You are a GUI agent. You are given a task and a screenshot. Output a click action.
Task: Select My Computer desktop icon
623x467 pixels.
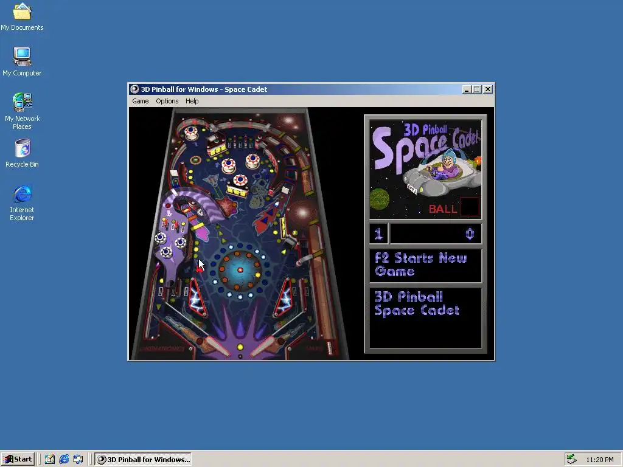[x=22, y=62]
